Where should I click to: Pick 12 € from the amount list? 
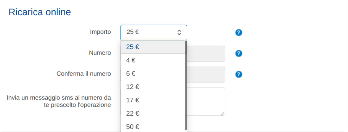click(x=153, y=87)
